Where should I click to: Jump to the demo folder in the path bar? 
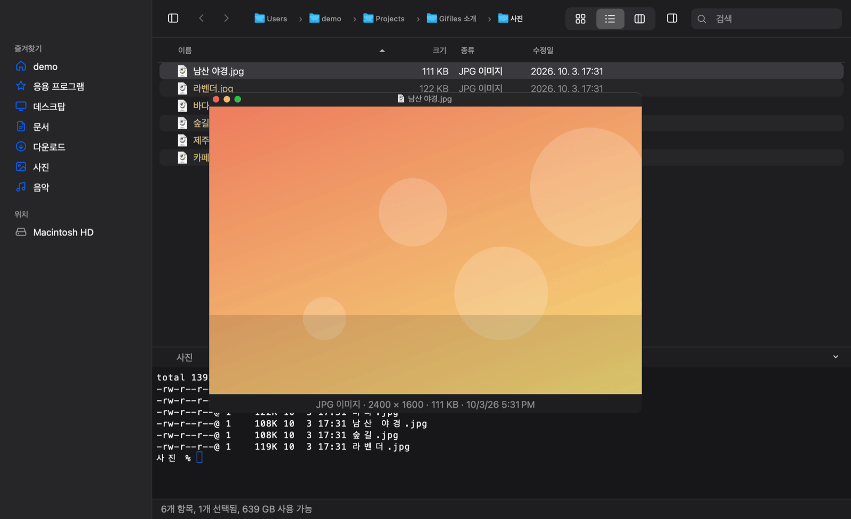[326, 19]
